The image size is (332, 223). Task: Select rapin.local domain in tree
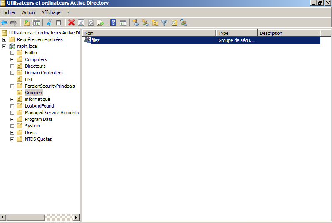tap(27, 46)
